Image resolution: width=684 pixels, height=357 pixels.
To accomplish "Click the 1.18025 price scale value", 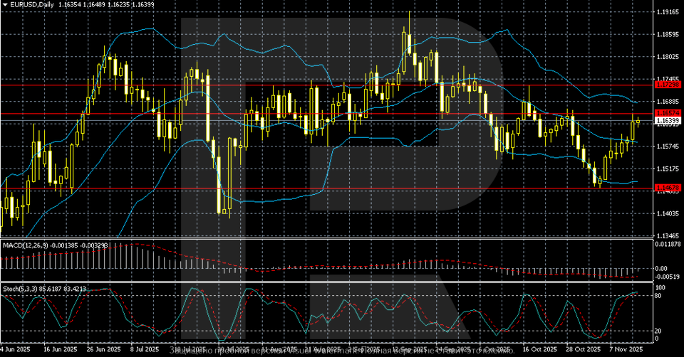I will tap(668, 57).
